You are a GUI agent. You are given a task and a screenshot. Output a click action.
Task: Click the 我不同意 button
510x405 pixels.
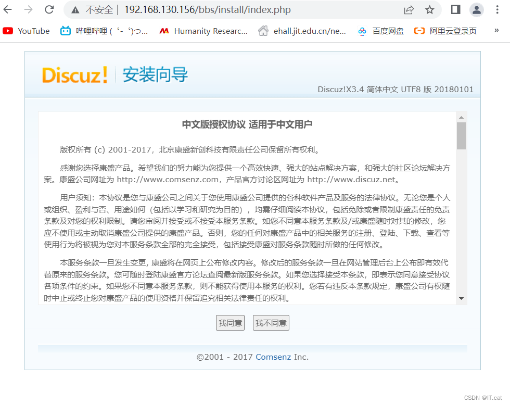point(271,323)
